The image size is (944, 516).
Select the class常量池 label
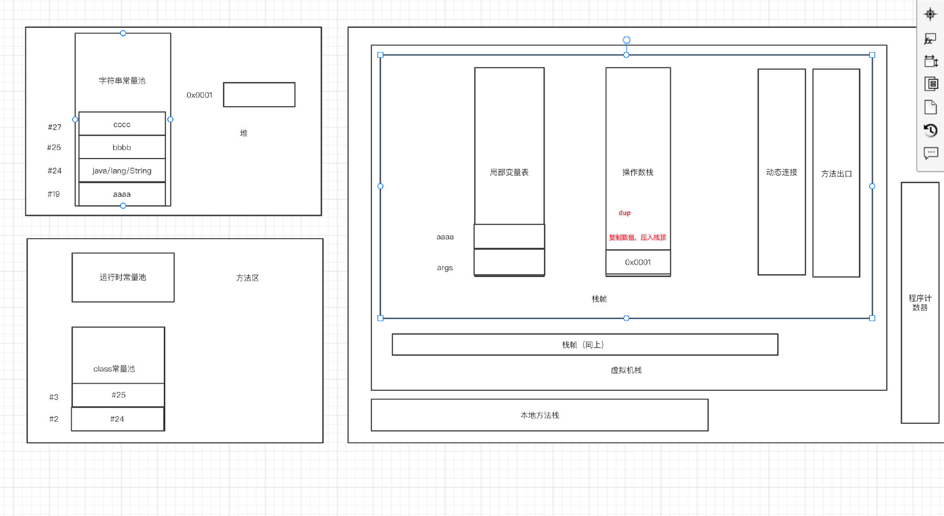click(x=114, y=369)
